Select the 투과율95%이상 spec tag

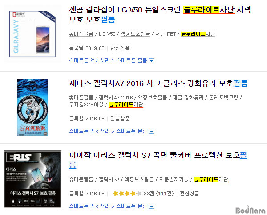click(x=86, y=104)
